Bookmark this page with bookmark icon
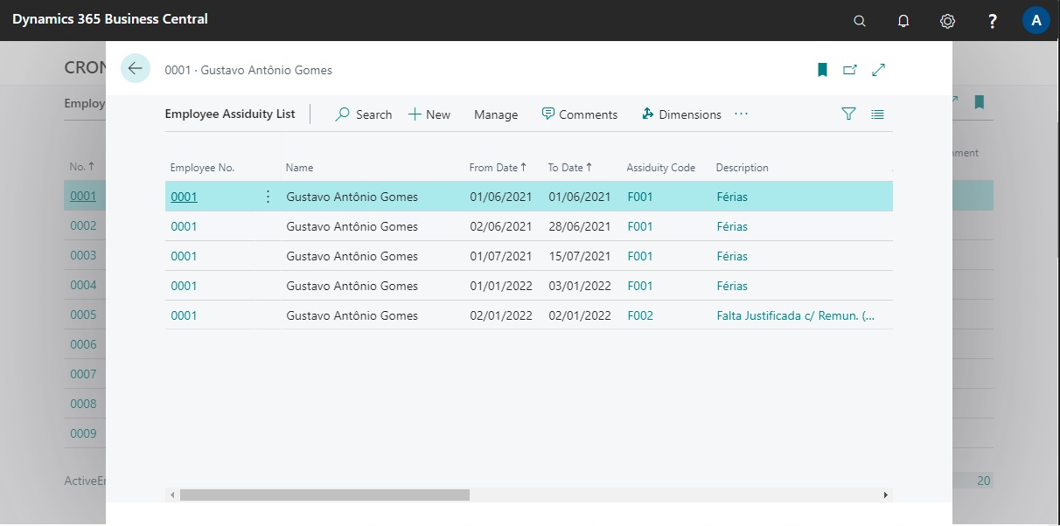Screen dimensions: 1060x526 coord(822,70)
